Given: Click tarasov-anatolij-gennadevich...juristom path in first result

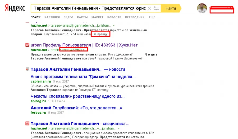Looking at the screenshot, I should pos(81,25).
